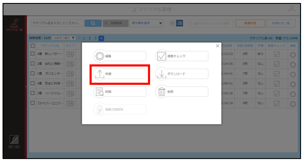Check the box for 4章 新しいサー row
304x162 pixels.
[32, 54]
